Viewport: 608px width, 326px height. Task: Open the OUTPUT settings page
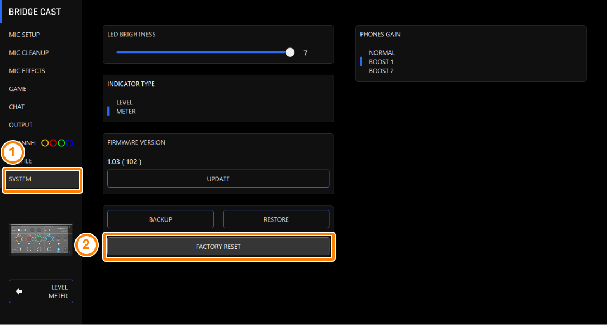tap(21, 125)
